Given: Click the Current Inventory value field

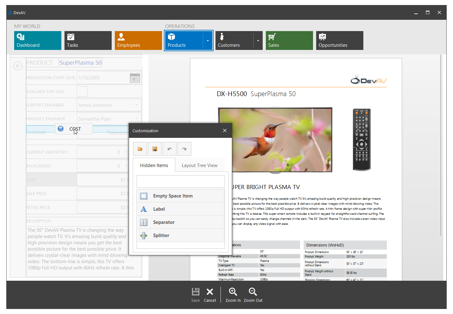Looking at the screenshot, I should (x=103, y=152).
